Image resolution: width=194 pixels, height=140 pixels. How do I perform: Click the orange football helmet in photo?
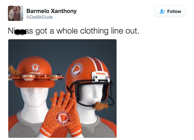coord(89,79)
